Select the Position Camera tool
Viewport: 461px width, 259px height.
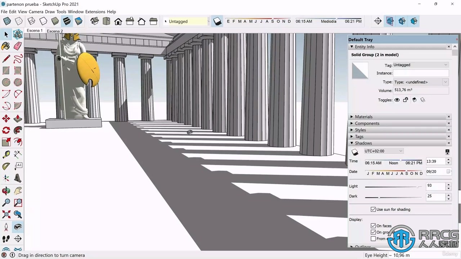point(6,227)
